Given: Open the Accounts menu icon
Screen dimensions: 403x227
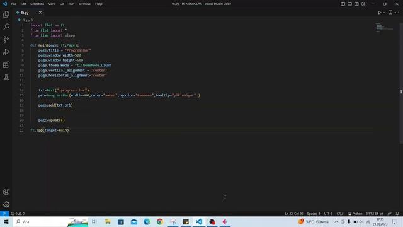Looking at the screenshot, I should click(6, 192).
